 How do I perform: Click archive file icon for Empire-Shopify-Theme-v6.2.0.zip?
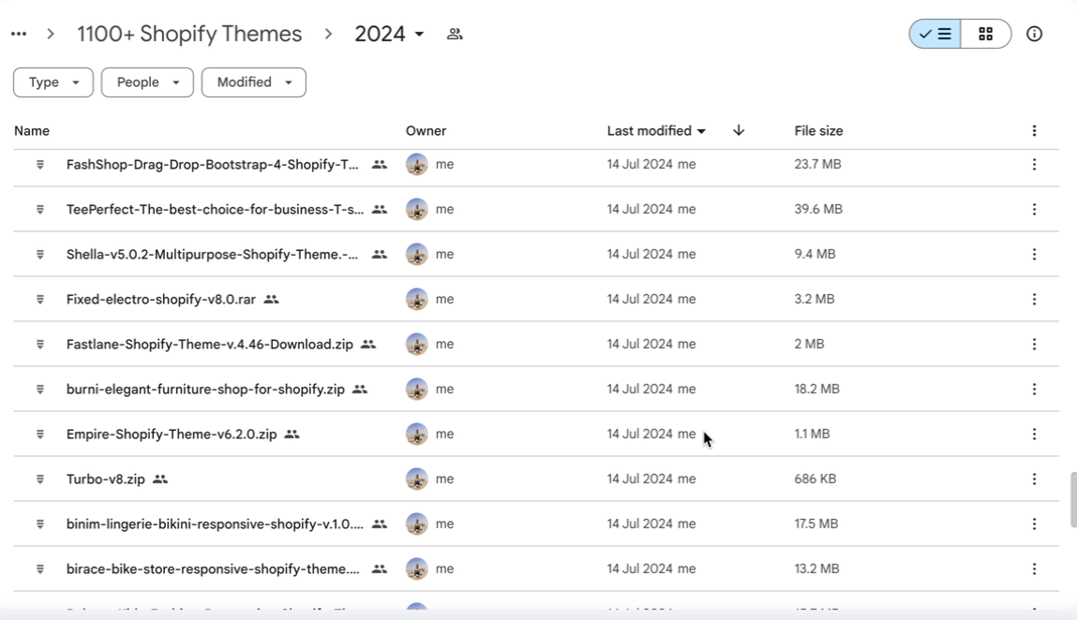click(x=40, y=434)
